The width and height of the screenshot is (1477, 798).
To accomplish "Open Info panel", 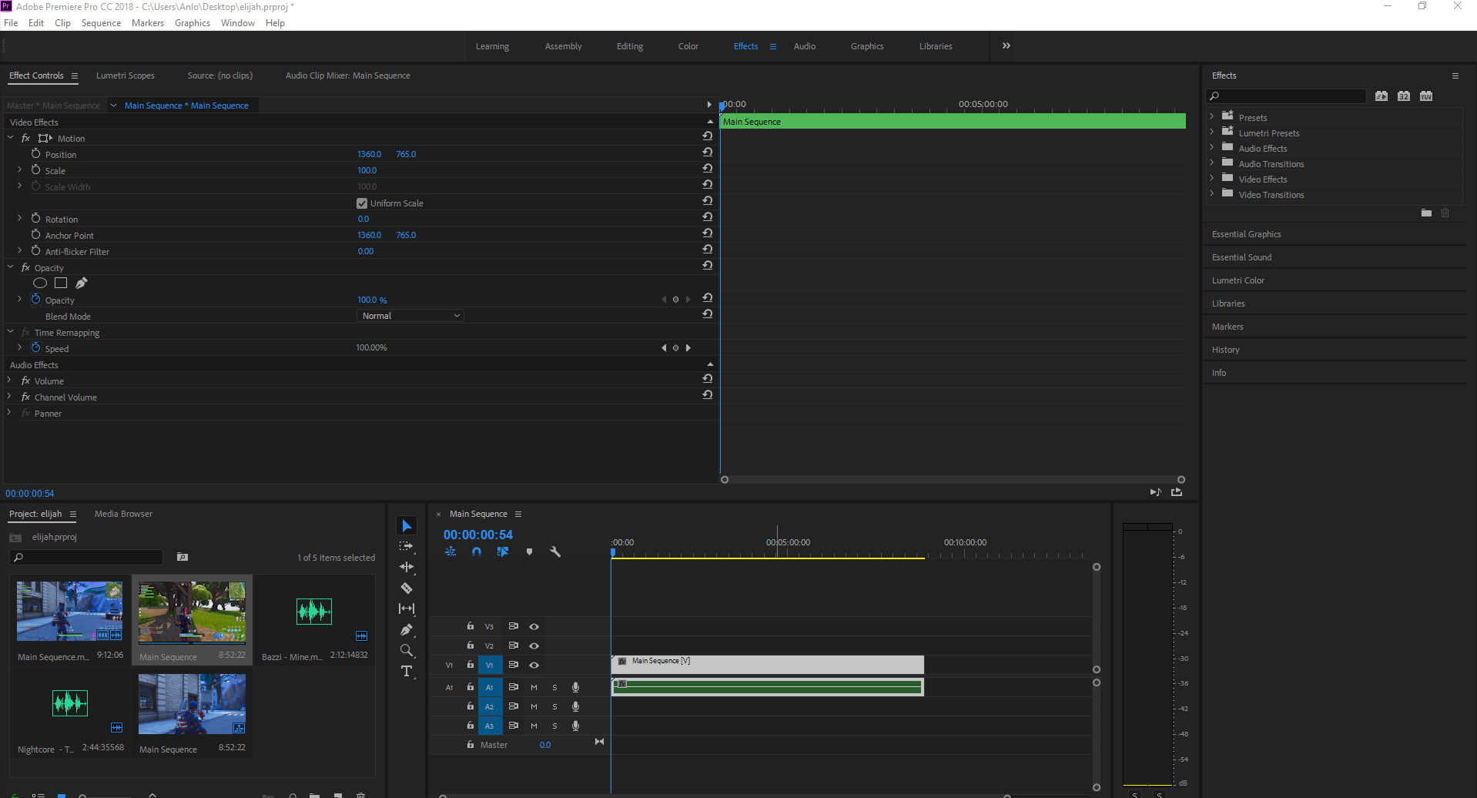I will 1219,373.
